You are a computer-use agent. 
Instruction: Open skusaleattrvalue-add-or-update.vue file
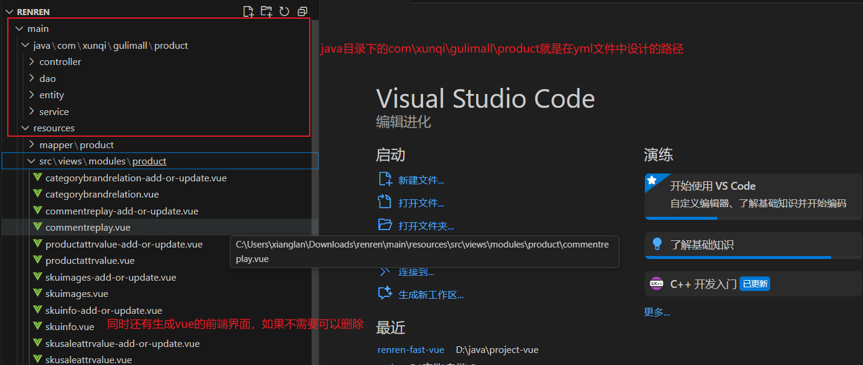coord(122,343)
